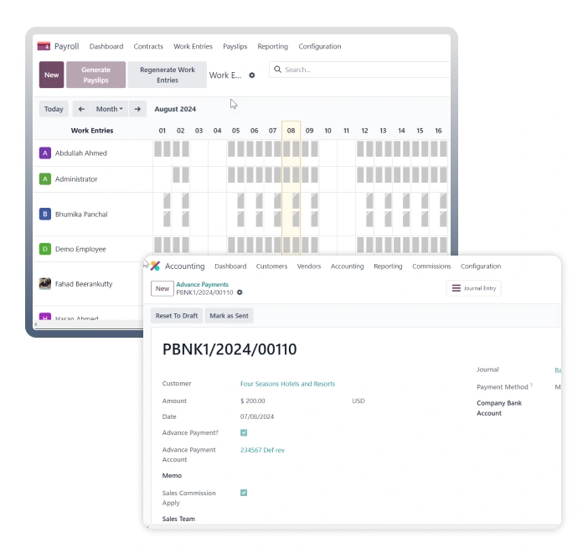Go to next month with right arrow
This screenshot has height=548, width=588.
(x=137, y=109)
